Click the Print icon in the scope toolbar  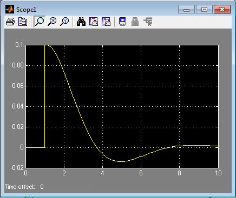10,22
